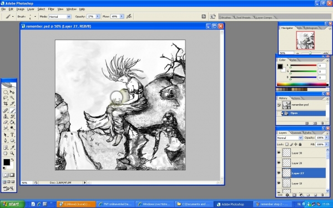Switch to Standard edit mode
The height and width of the screenshot is (208, 333).
6,175
